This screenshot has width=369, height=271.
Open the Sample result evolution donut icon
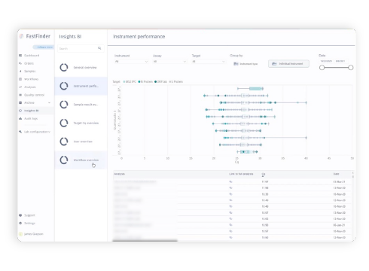pyautogui.click(x=64, y=105)
